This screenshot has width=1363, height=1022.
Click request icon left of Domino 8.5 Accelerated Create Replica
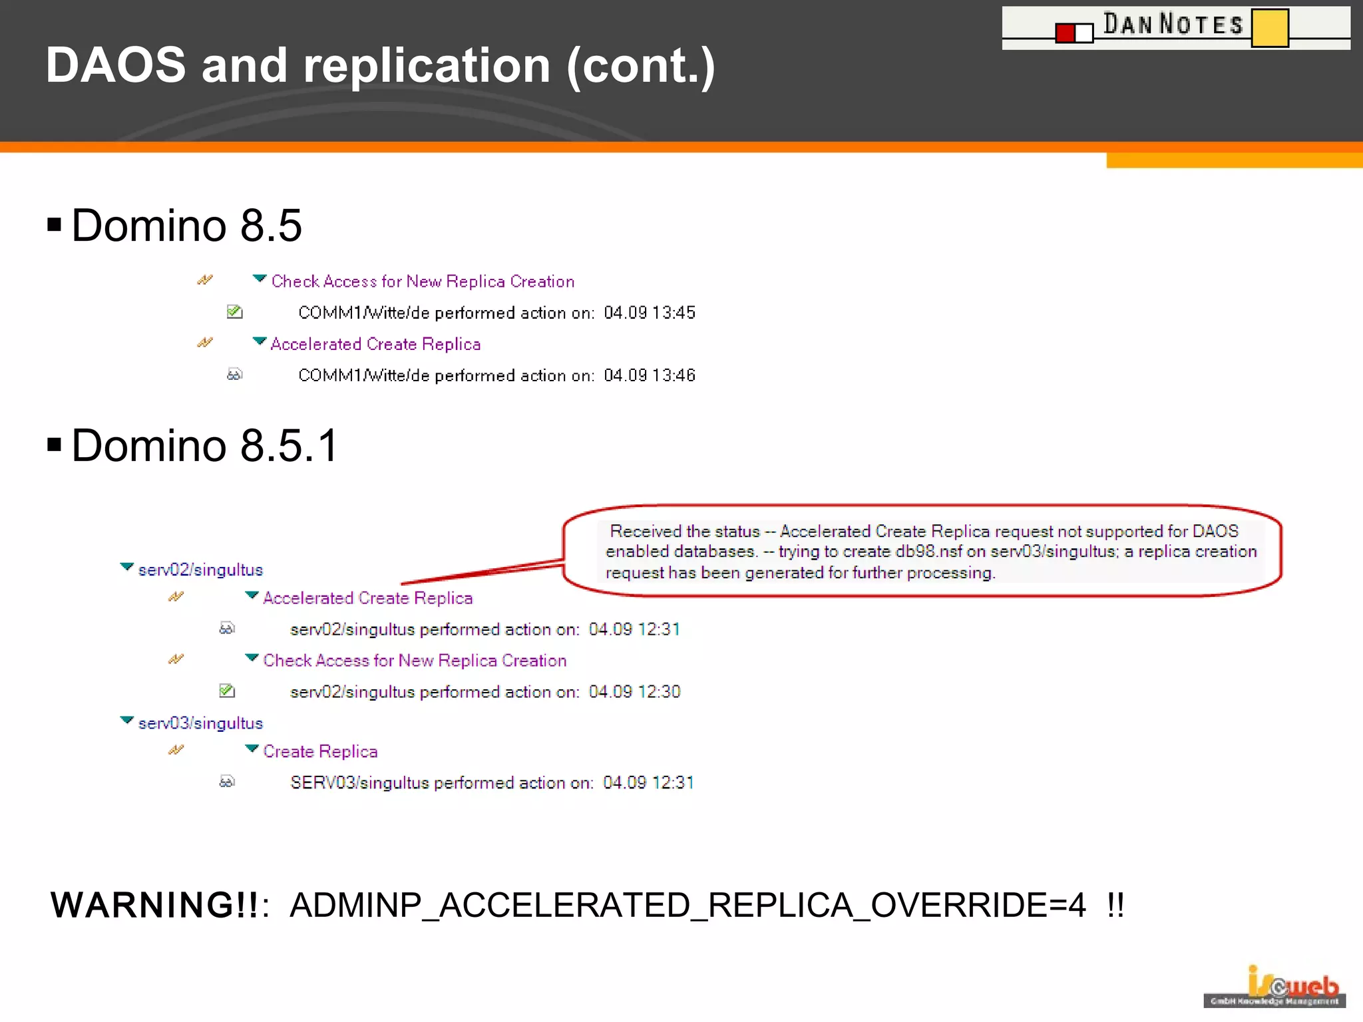[x=205, y=343]
